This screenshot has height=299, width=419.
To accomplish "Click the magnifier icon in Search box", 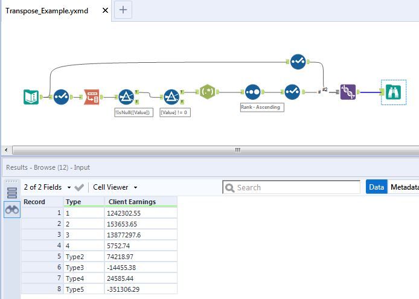I will tap(229, 187).
